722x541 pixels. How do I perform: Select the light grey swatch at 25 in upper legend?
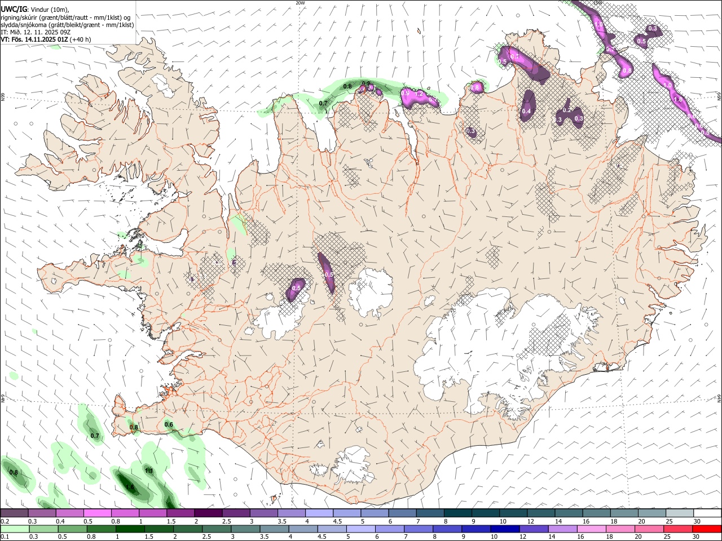[680, 513]
